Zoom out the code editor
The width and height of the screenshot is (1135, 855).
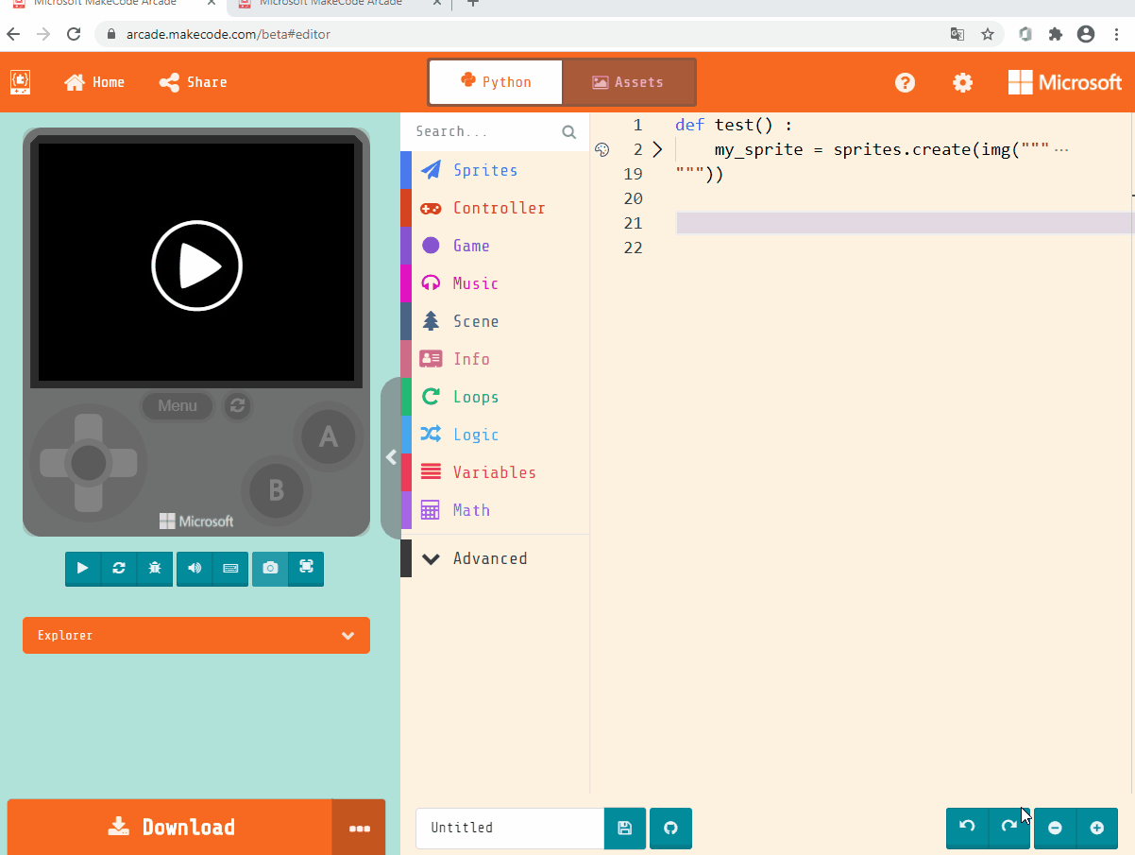tap(1055, 828)
